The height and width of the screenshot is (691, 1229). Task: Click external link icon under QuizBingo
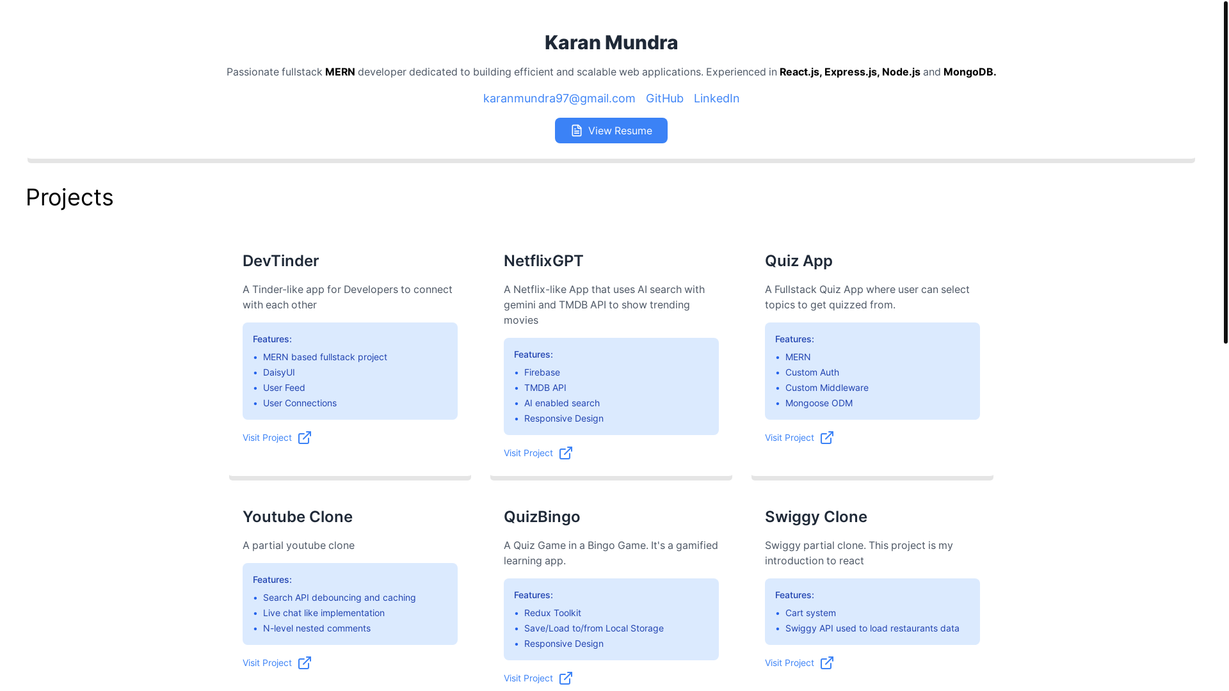(x=566, y=678)
